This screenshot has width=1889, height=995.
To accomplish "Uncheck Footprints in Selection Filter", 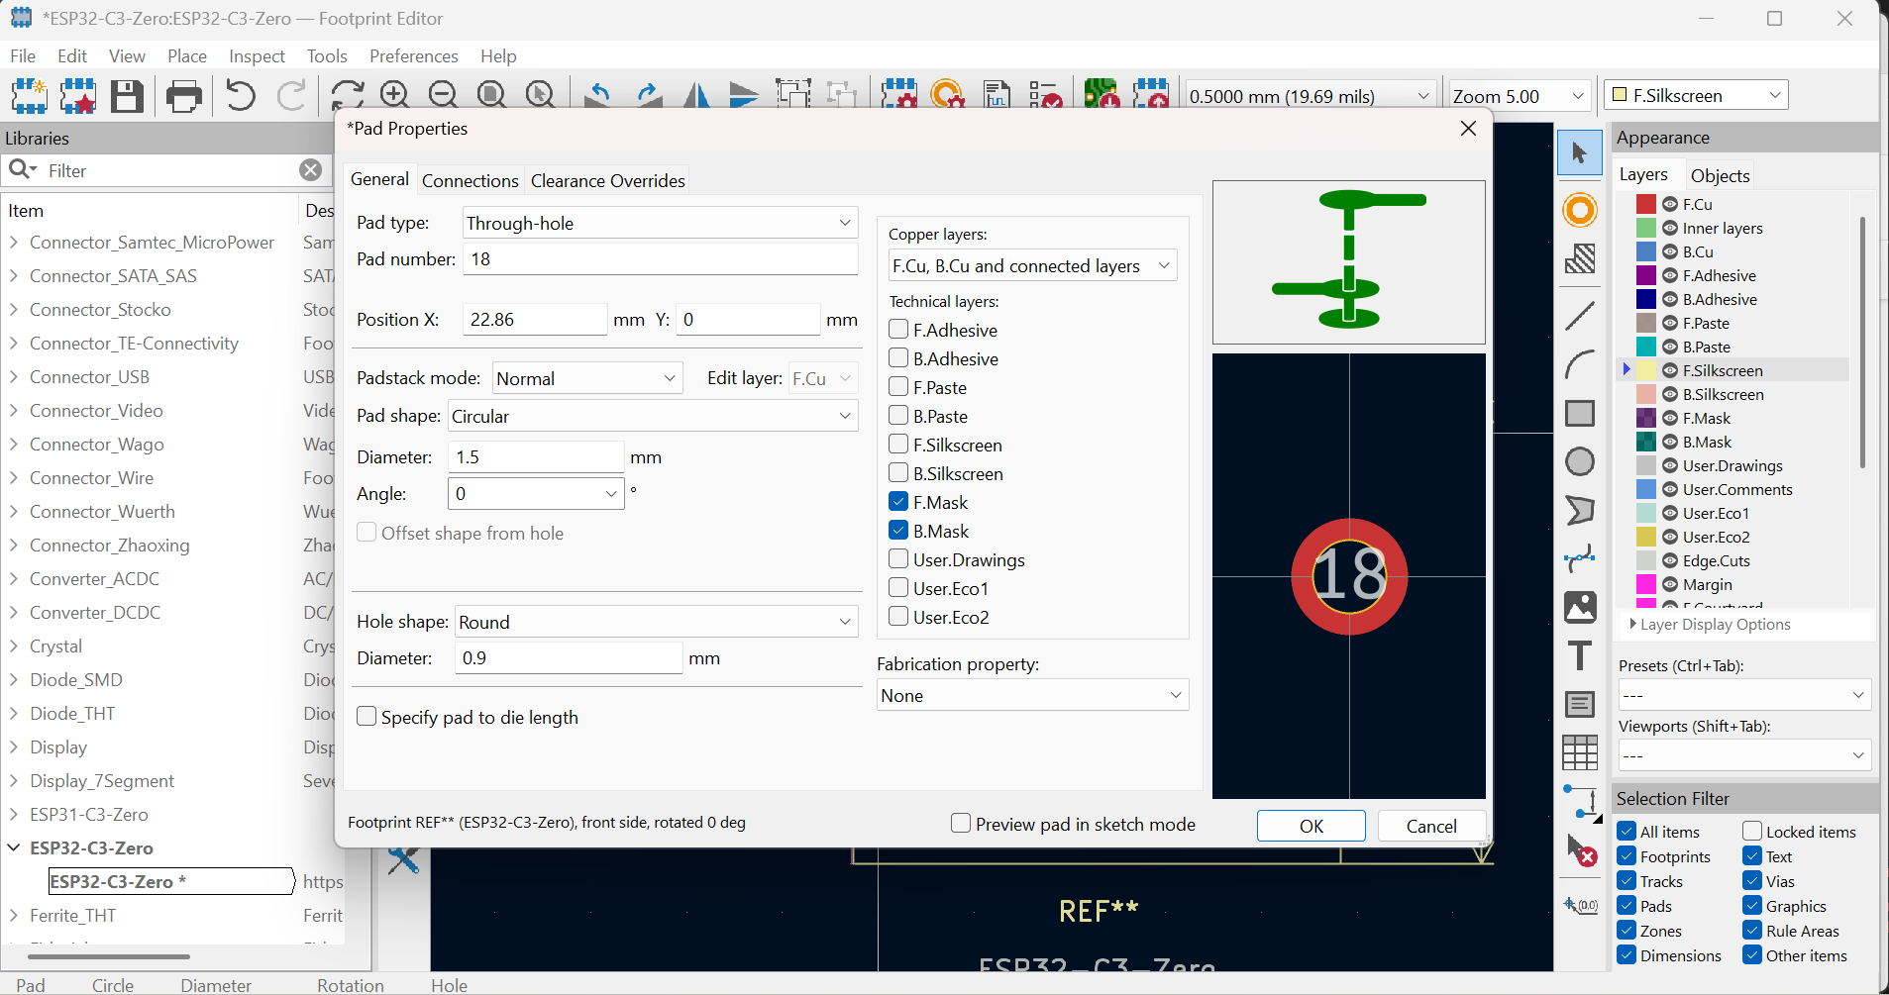I will coord(1627,856).
